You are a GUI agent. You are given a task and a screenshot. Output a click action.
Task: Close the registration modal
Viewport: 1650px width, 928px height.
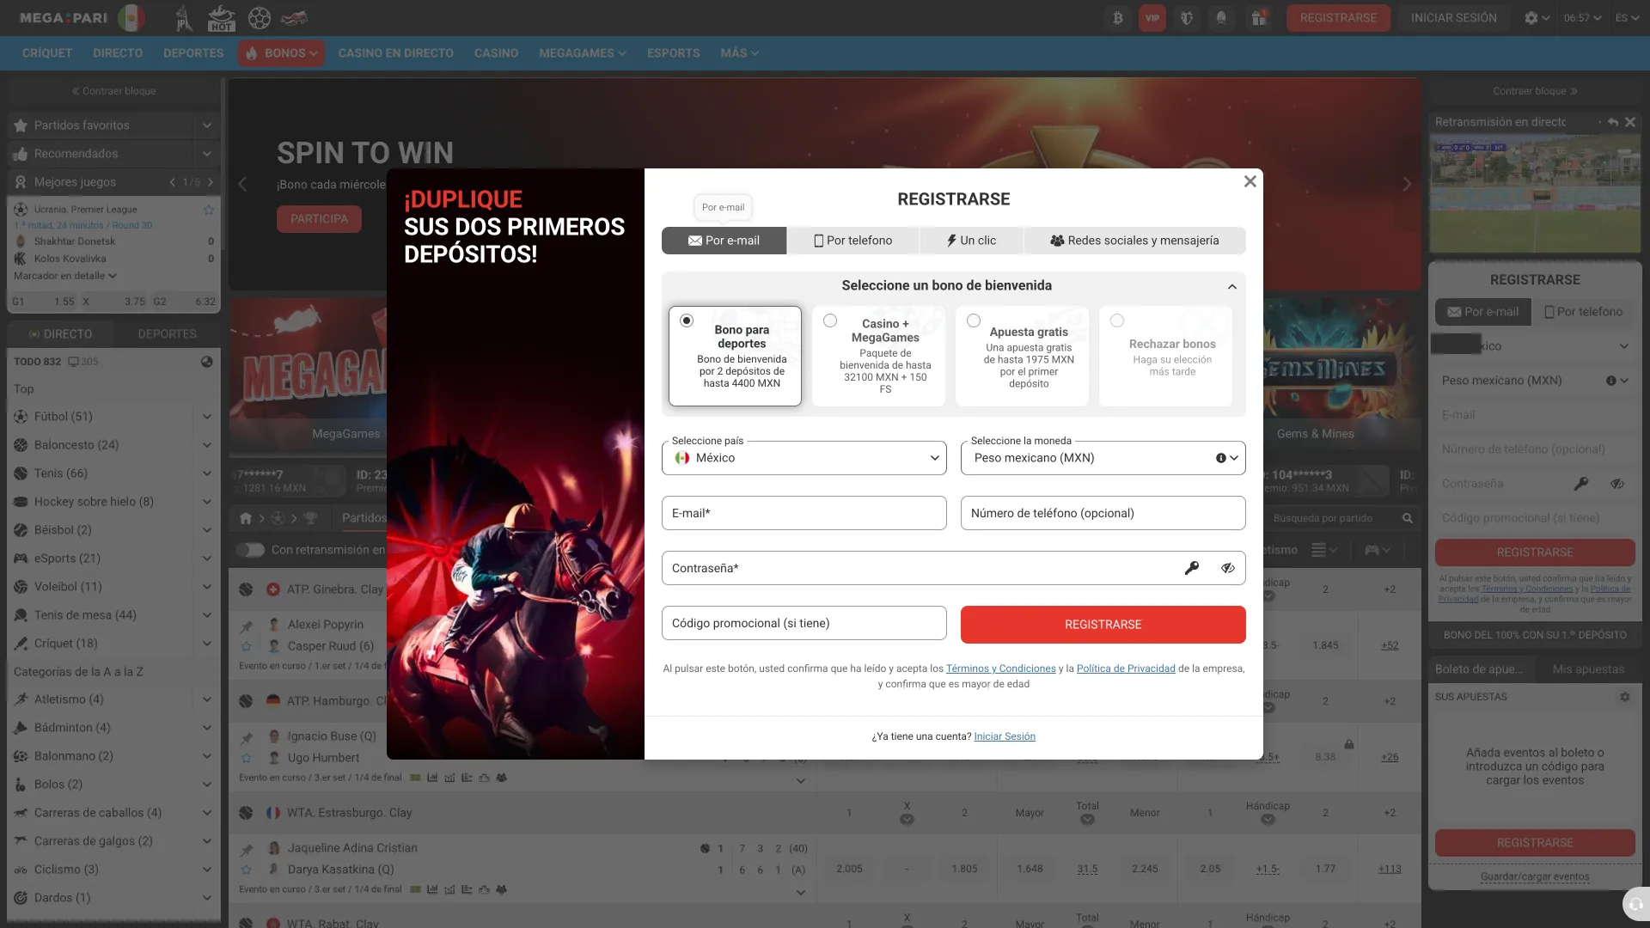pos(1250,181)
